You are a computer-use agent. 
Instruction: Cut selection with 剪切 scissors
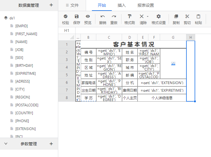(187, 17)
